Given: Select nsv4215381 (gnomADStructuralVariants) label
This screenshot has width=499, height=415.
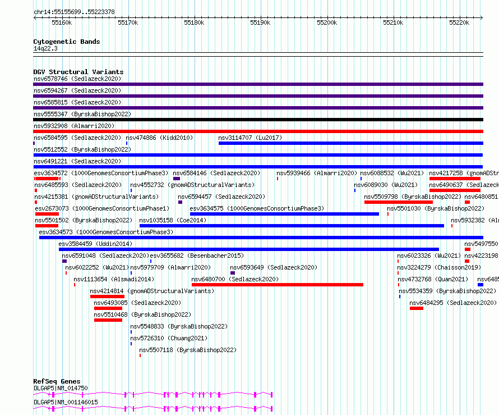Looking at the screenshot, I should [96, 197].
